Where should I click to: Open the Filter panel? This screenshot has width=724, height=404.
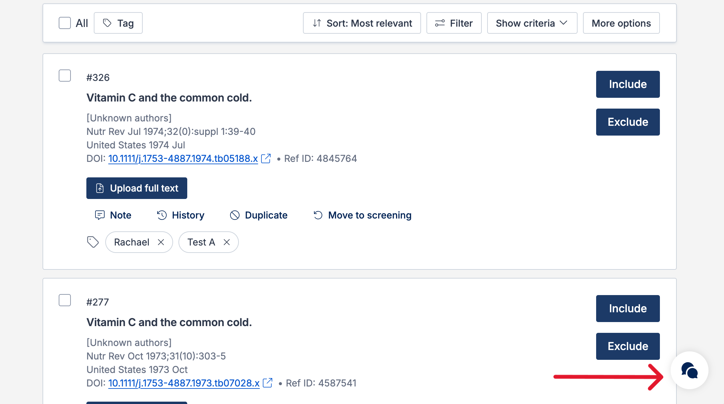(453, 23)
